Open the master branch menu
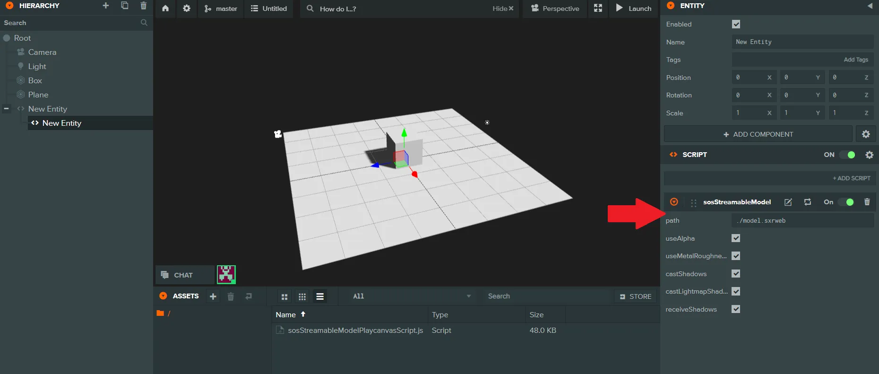This screenshot has width=879, height=374. (221, 9)
